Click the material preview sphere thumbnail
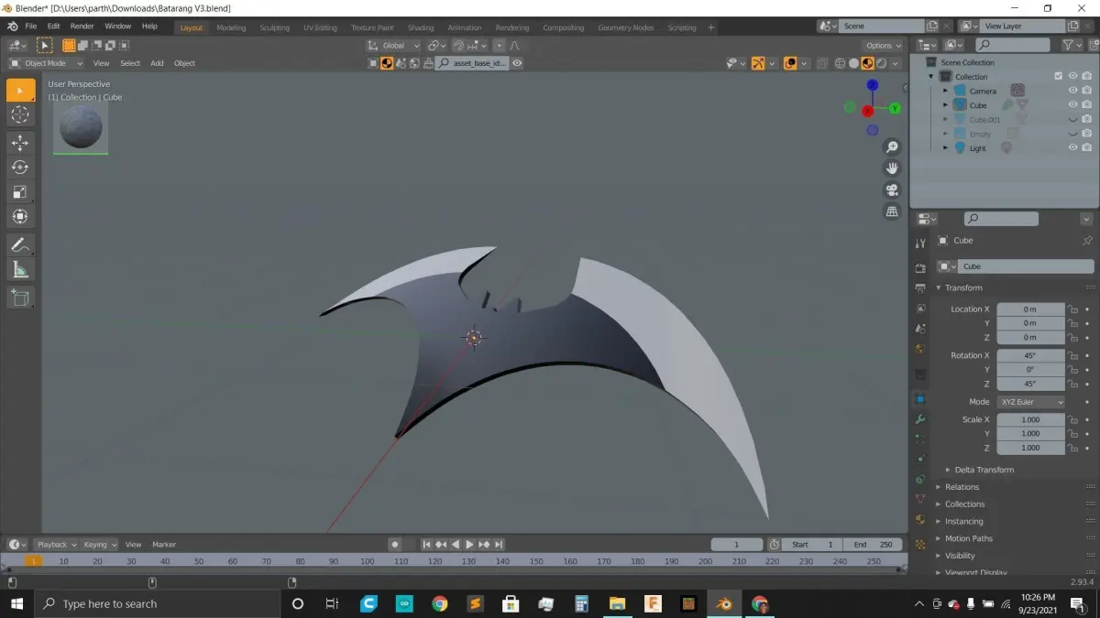 81,127
